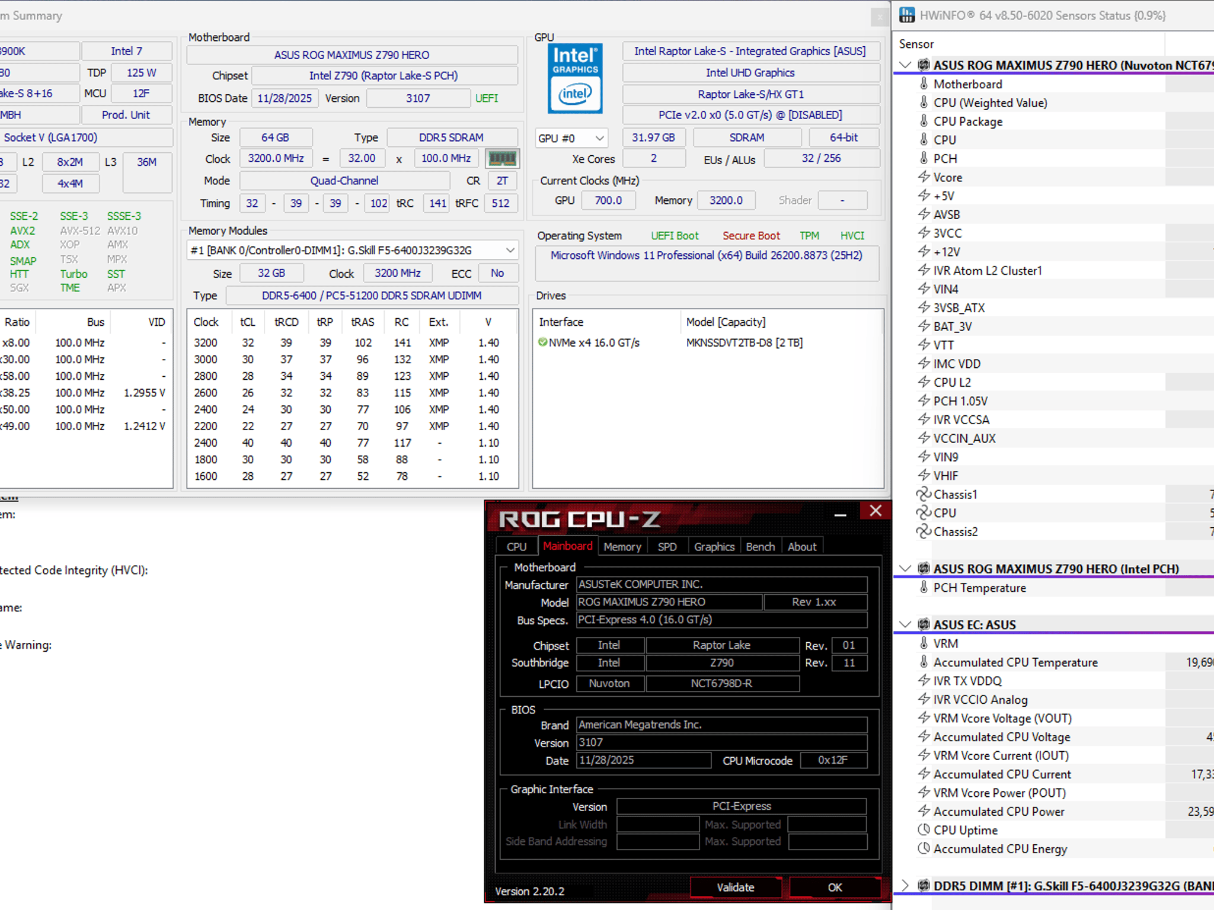Click the CPU Microcode 0x12F value
This screenshot has height=910, width=1214.
pyautogui.click(x=833, y=760)
